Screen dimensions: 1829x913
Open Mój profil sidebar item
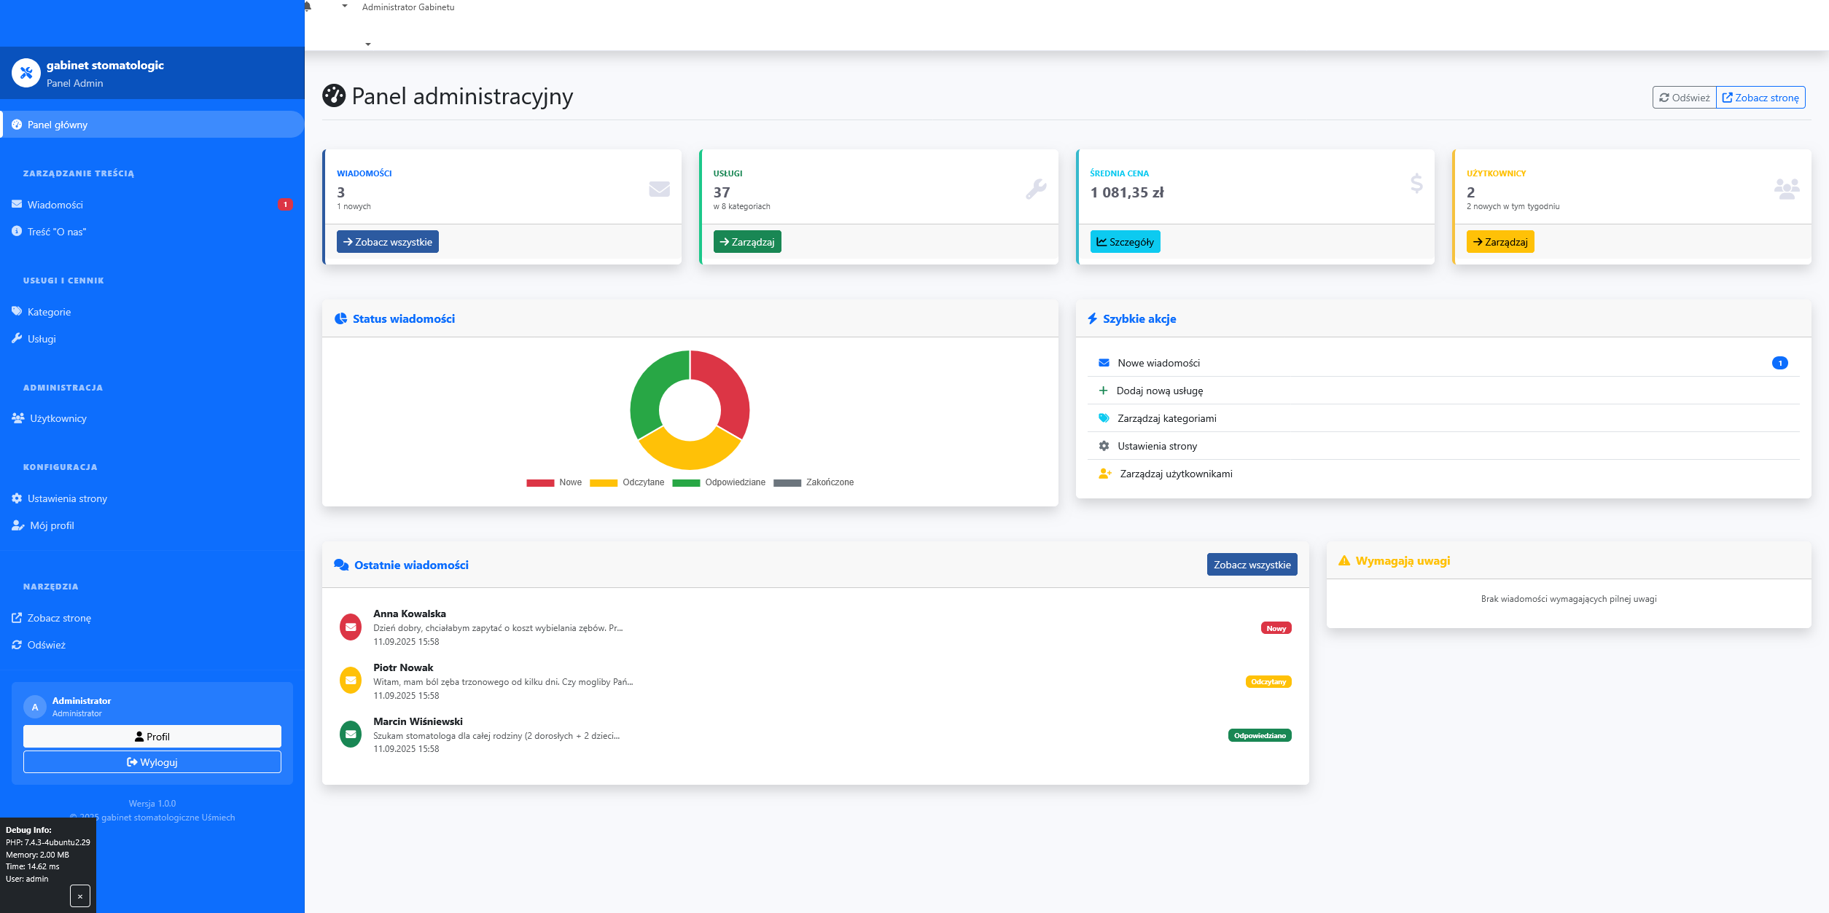tap(152, 525)
